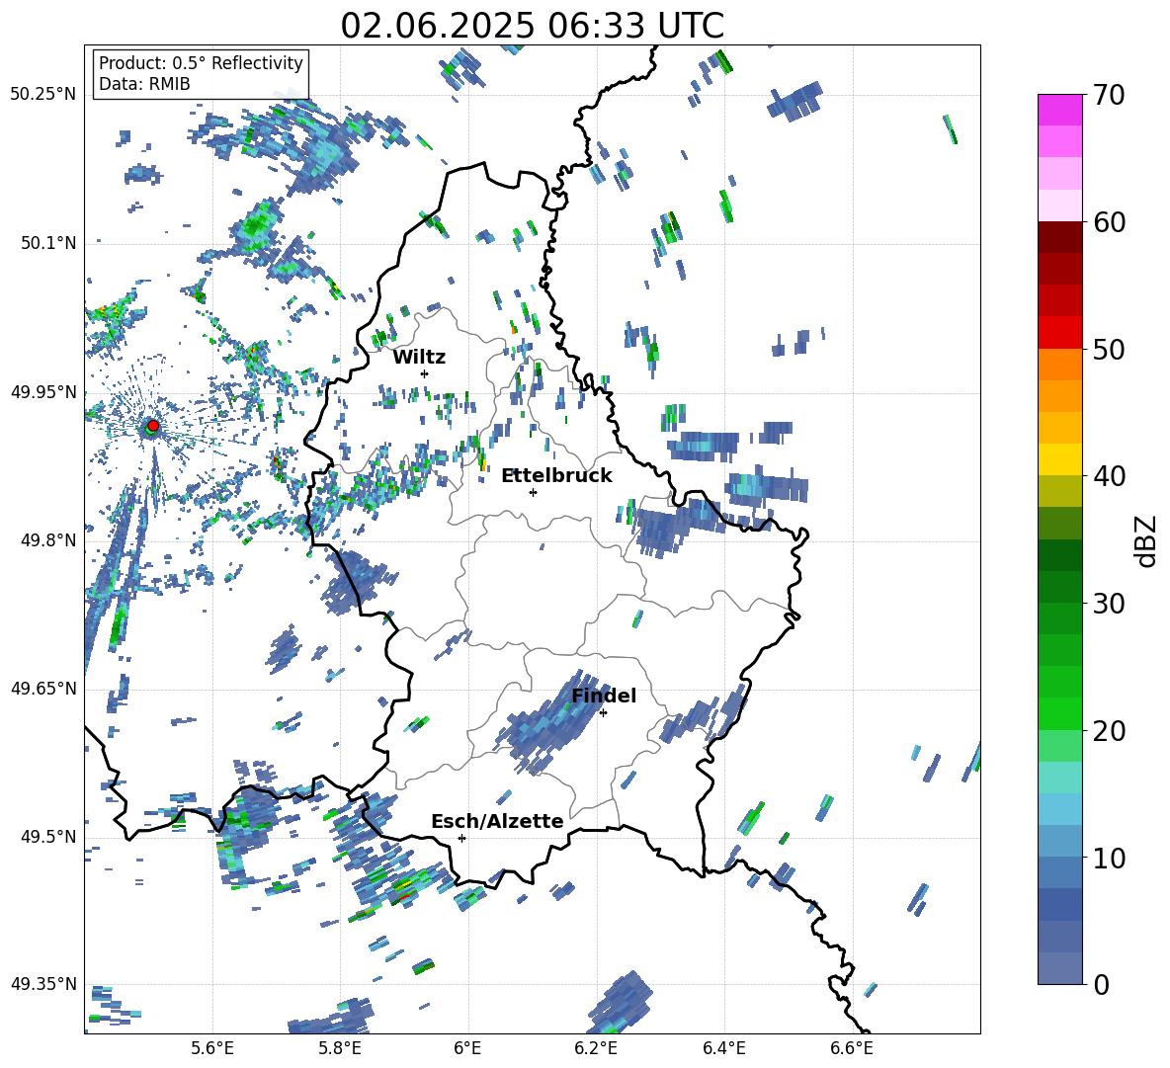Click the 49.35°N latitude label

pyautogui.click(x=43, y=984)
